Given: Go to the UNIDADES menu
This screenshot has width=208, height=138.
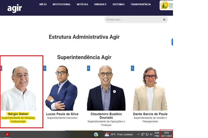Looking at the screenshot, I should pyautogui.click(x=100, y=5).
